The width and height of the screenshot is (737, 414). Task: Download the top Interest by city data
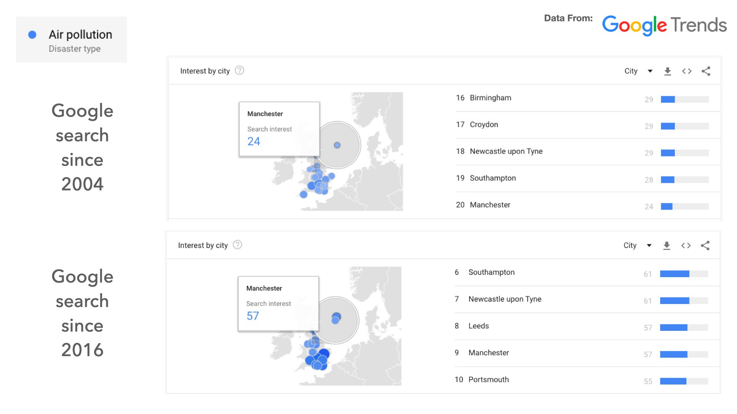(668, 71)
